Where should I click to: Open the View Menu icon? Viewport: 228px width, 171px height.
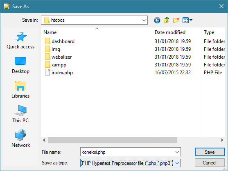[x=185, y=20]
